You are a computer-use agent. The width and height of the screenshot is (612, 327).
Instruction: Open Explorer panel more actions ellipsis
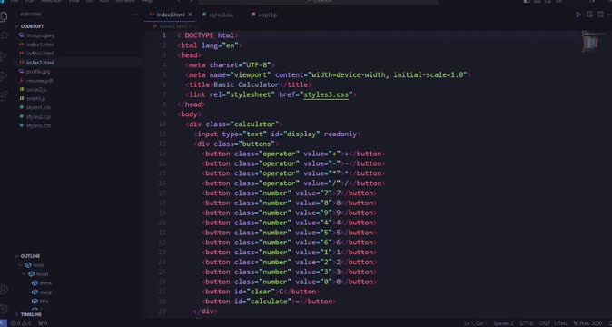134,15
